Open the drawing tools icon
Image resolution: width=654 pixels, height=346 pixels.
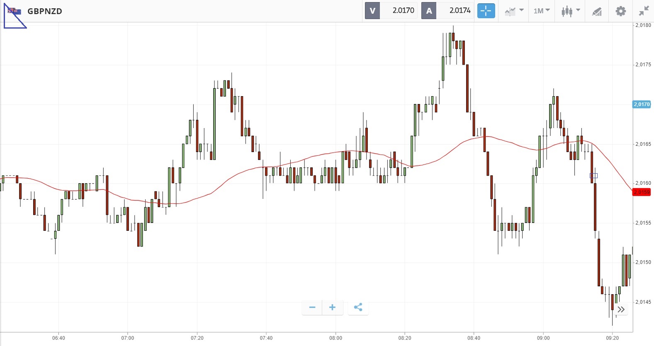point(597,11)
